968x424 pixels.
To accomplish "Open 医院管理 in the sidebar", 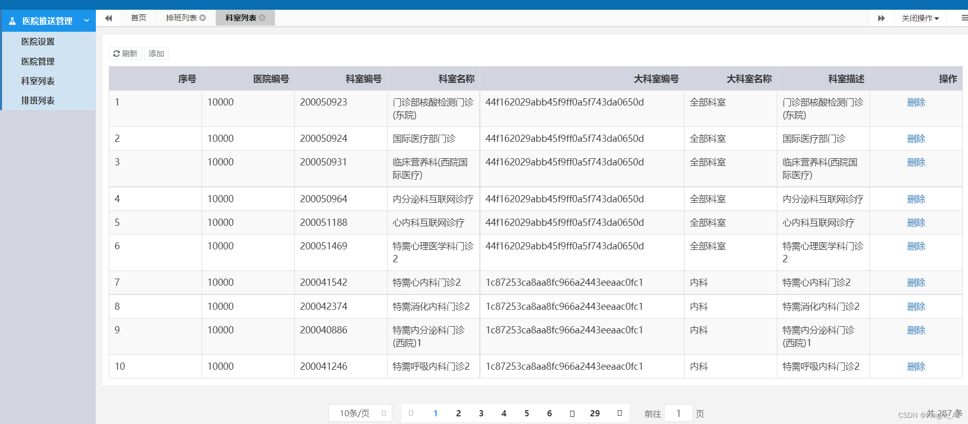I will click(37, 61).
